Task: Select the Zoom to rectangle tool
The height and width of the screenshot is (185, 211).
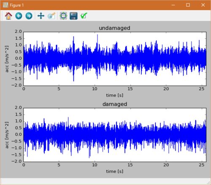Action: pyautogui.click(x=51, y=16)
